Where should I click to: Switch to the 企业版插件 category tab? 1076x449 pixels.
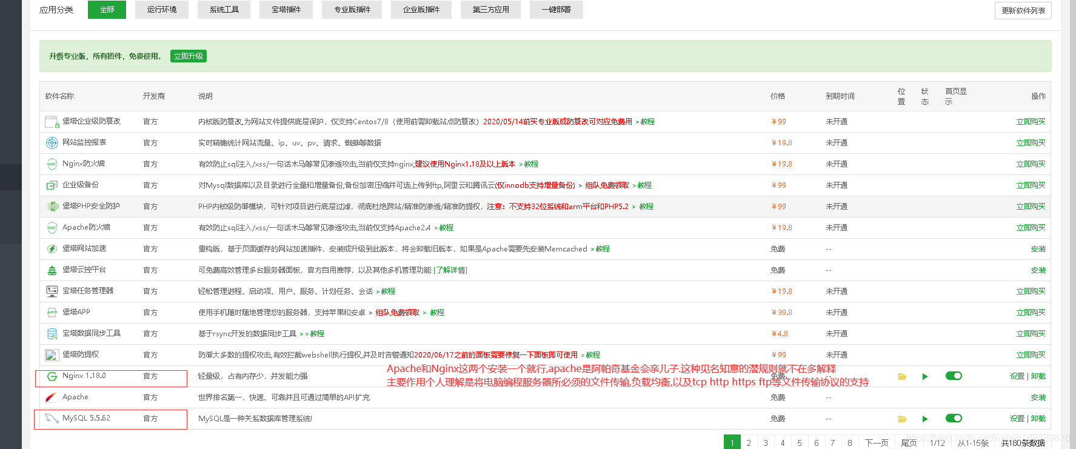421,10
